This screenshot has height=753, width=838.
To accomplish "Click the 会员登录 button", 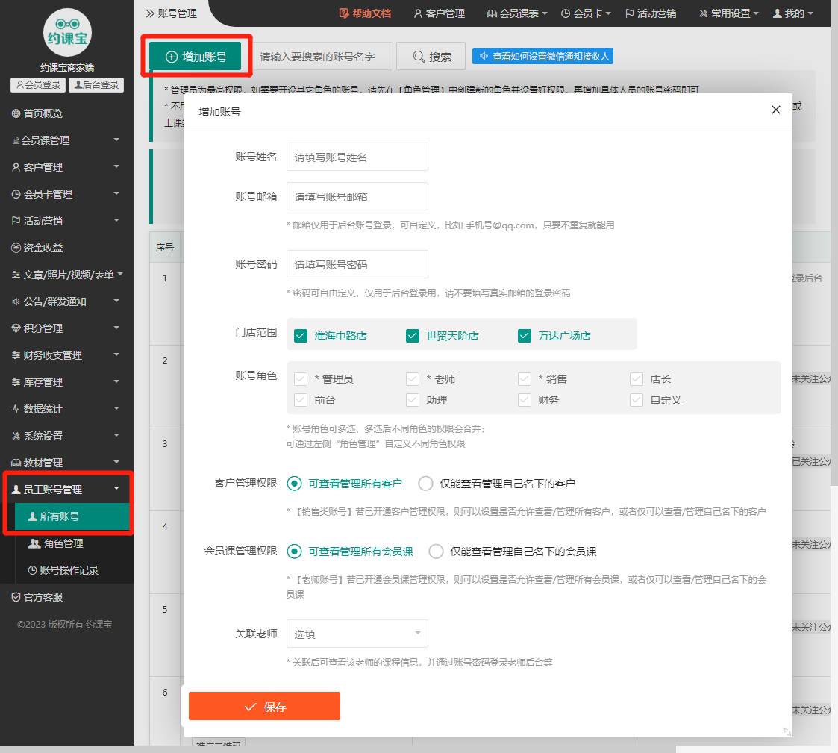I will point(38,84).
